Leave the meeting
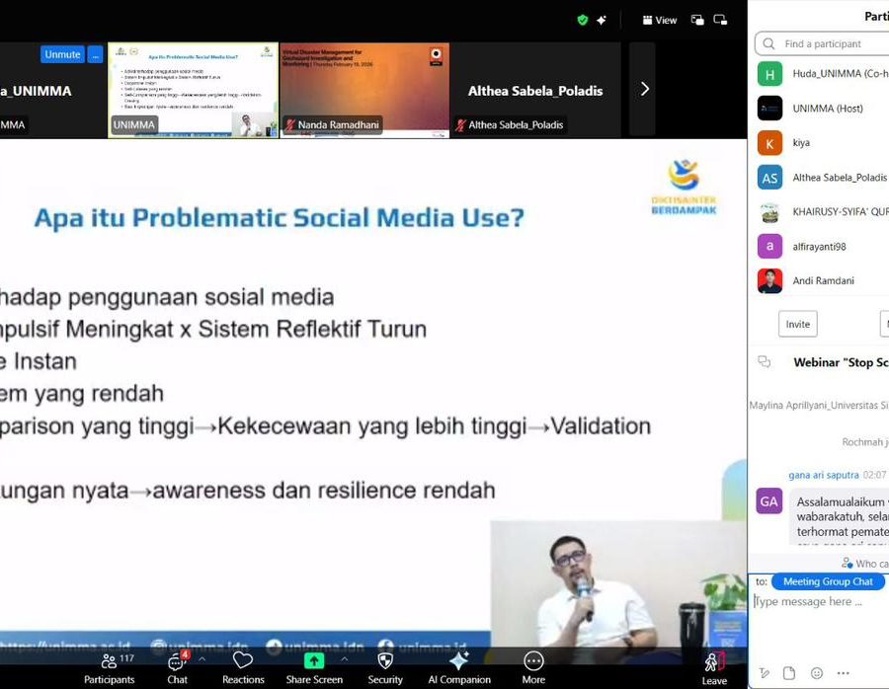The image size is (889, 689). click(x=713, y=666)
